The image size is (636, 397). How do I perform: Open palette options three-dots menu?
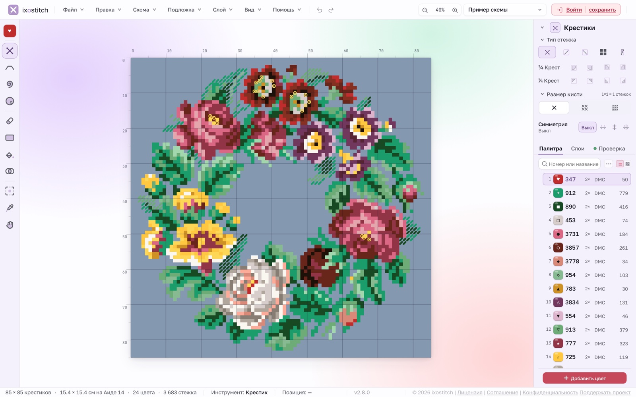tap(609, 164)
